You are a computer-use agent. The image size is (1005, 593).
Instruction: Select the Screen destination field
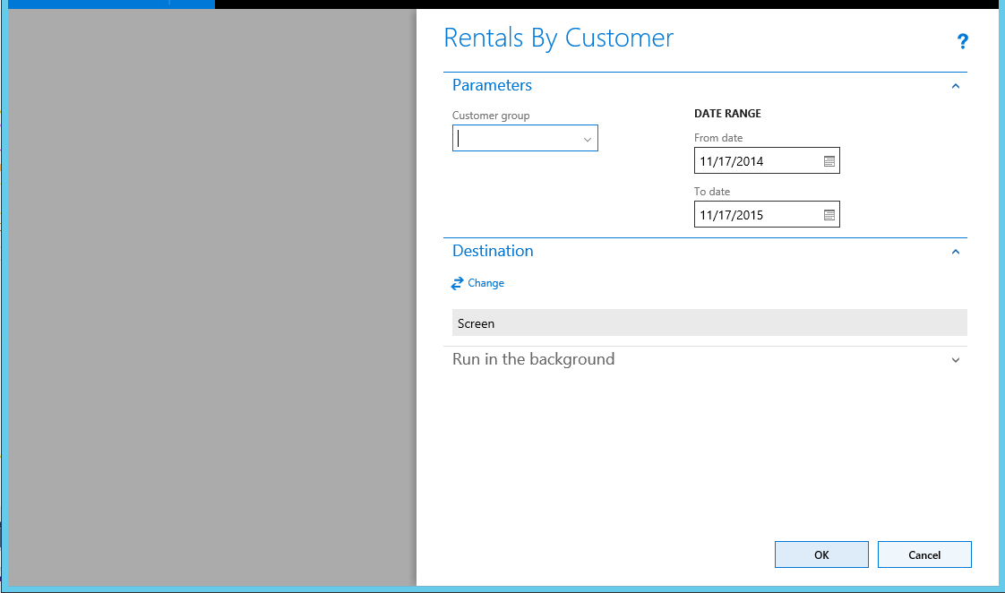coord(709,323)
